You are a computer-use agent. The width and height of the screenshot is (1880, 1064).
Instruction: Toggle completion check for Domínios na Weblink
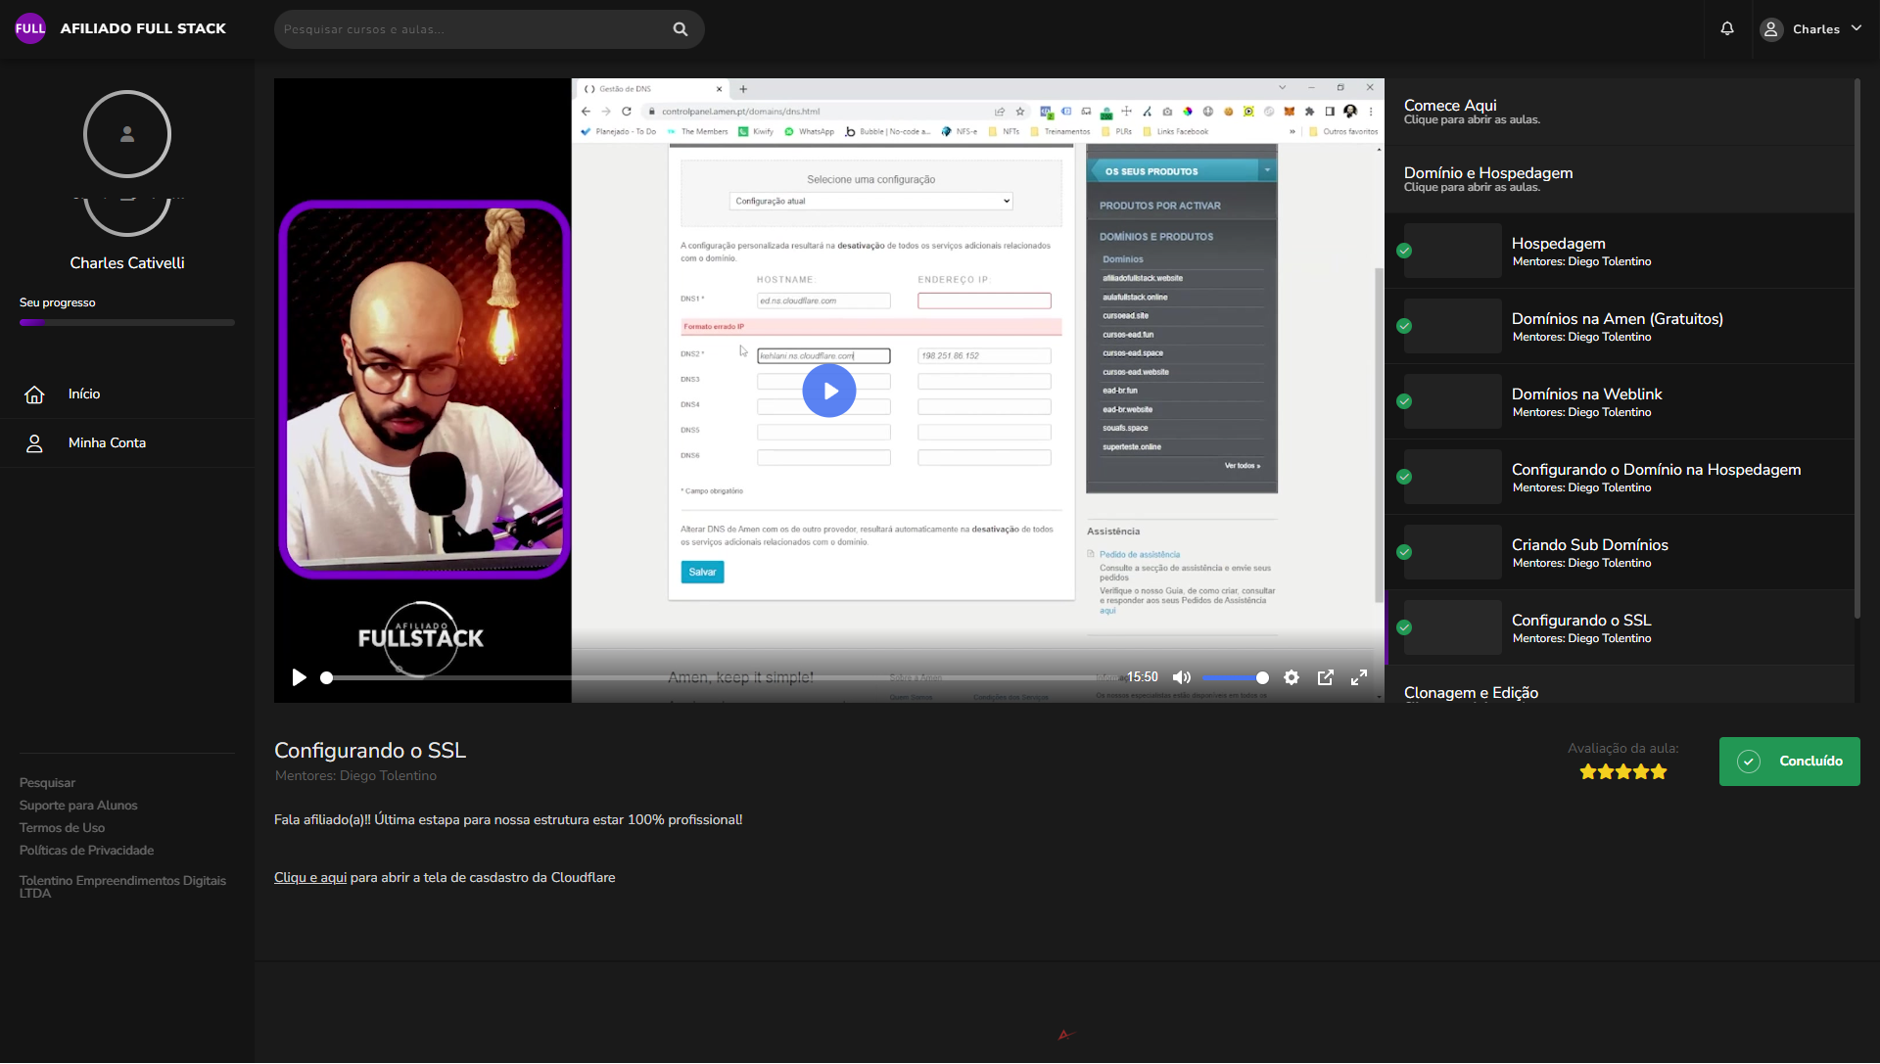pos(1404,401)
